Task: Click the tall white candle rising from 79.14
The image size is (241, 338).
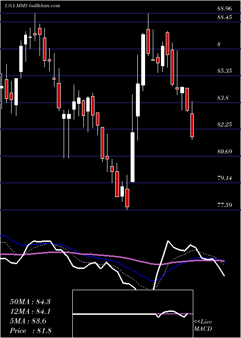Action: click(133, 157)
